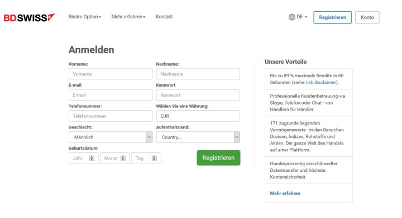Open the Mehr erfahren navigation menu

pos(128,17)
